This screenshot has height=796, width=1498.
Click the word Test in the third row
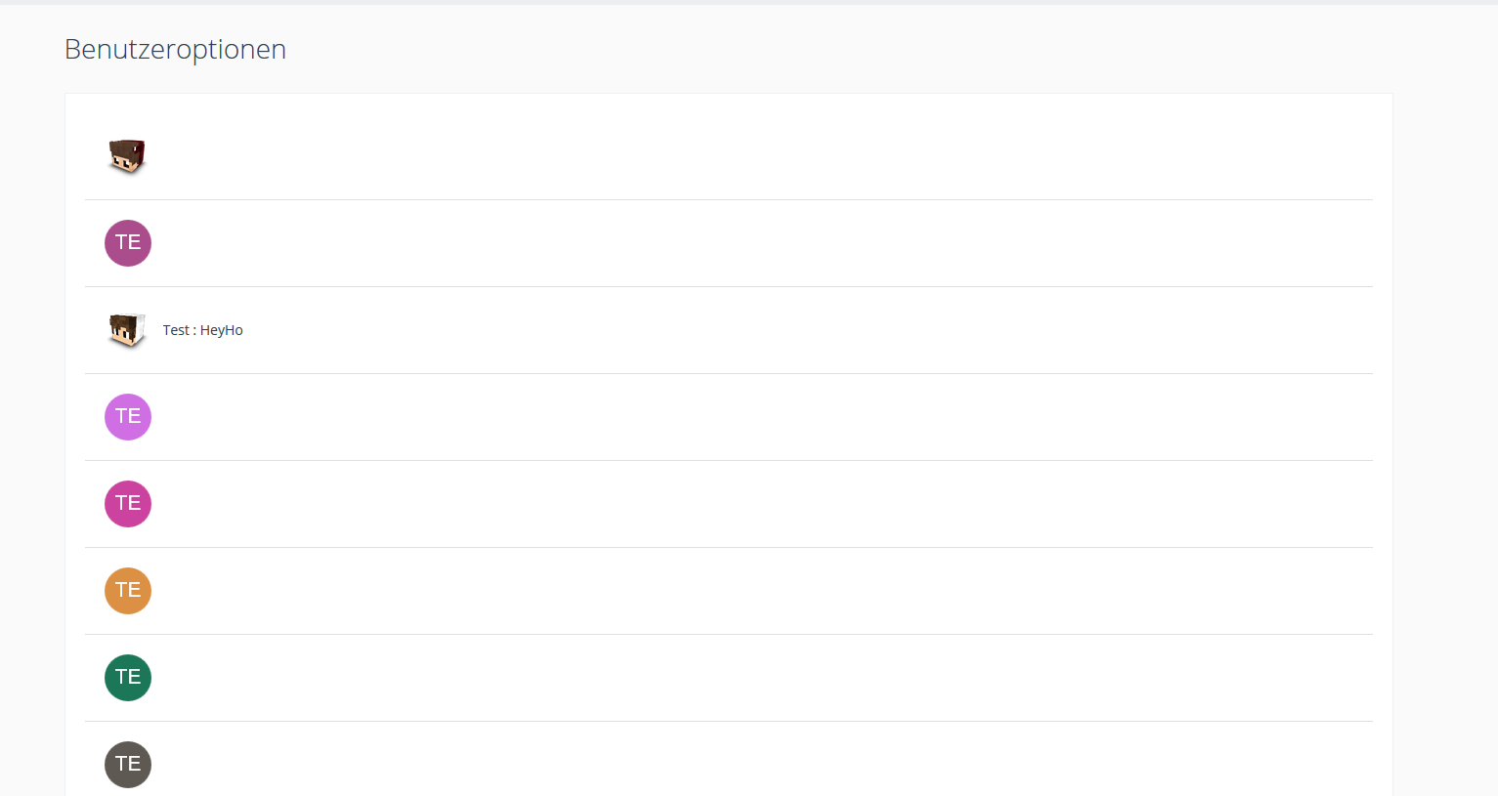(x=176, y=330)
